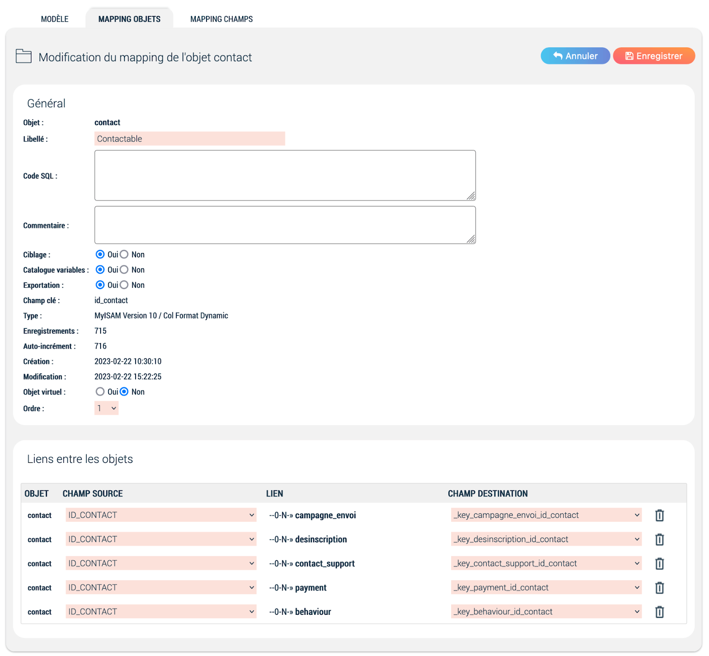Delete the behaviour link row

click(x=659, y=612)
